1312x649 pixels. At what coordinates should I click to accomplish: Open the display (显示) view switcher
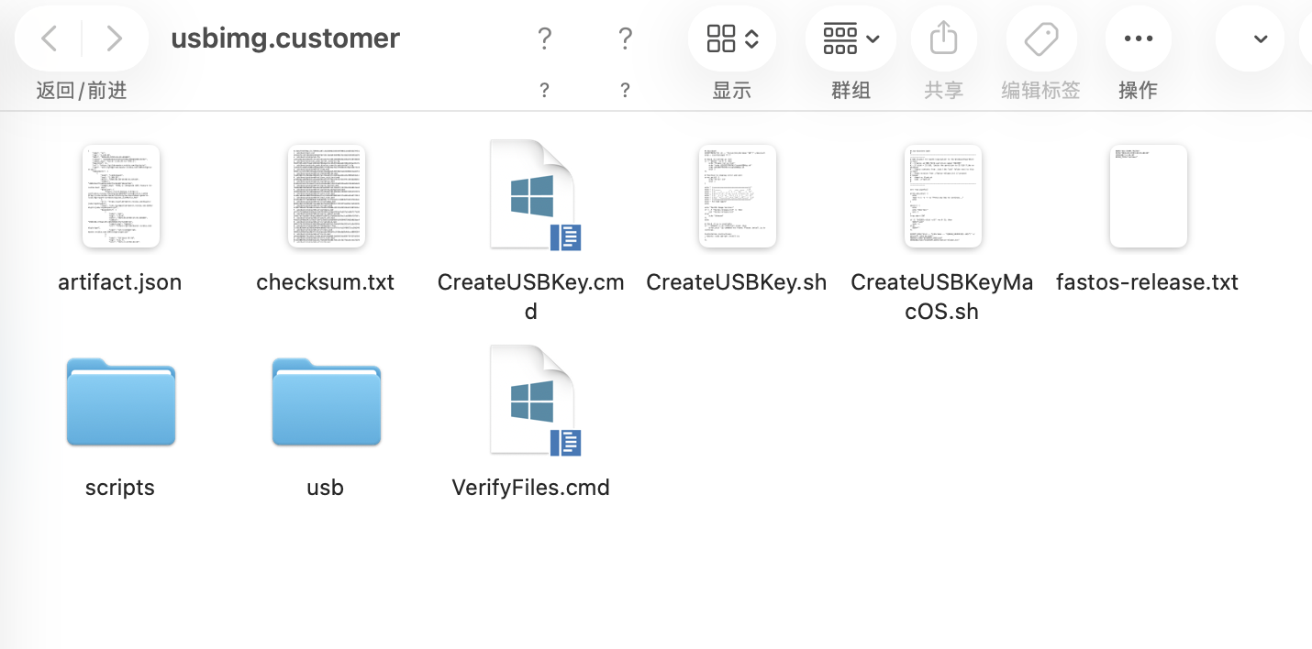(x=732, y=38)
